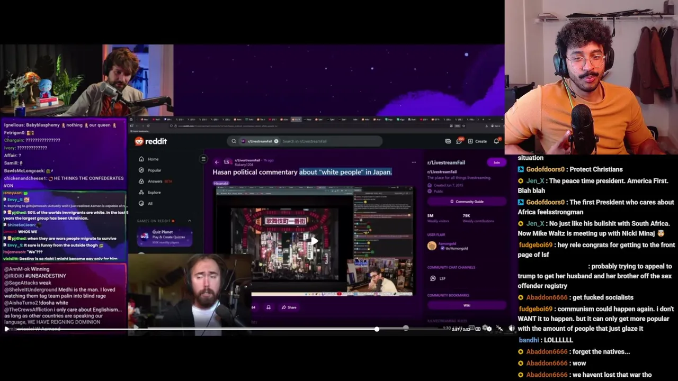Click the Create post button

click(x=478, y=141)
